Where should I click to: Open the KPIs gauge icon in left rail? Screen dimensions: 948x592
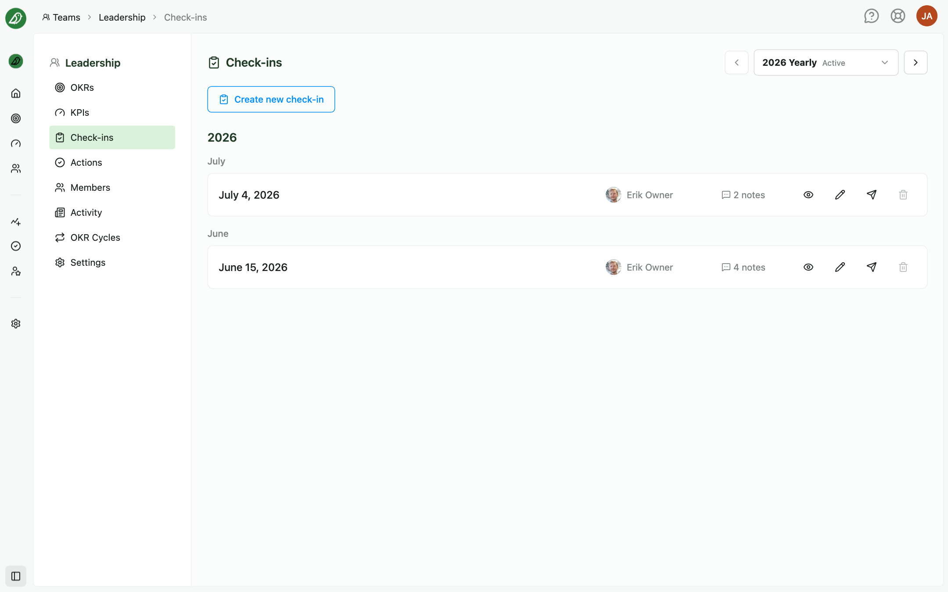coord(16,143)
